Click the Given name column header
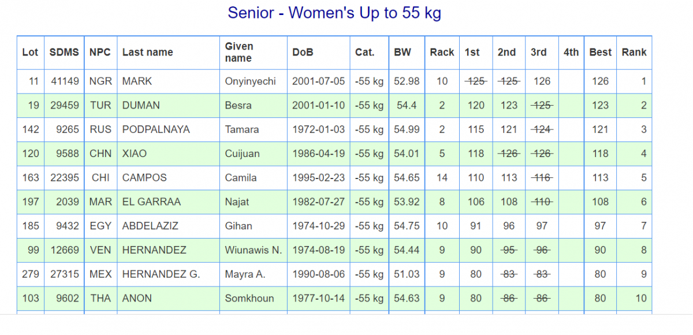The height and width of the screenshot is (335, 693). tap(239, 52)
